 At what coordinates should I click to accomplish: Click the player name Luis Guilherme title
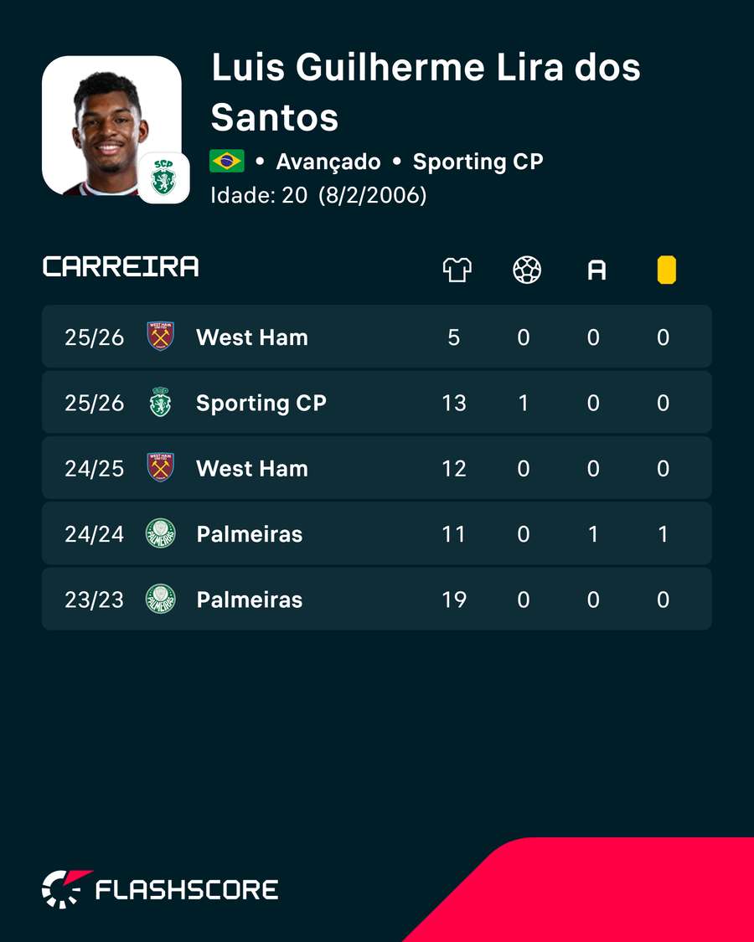(x=426, y=91)
